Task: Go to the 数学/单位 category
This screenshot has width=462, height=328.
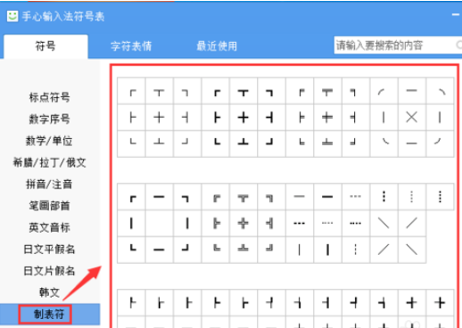Action: pyautogui.click(x=49, y=141)
